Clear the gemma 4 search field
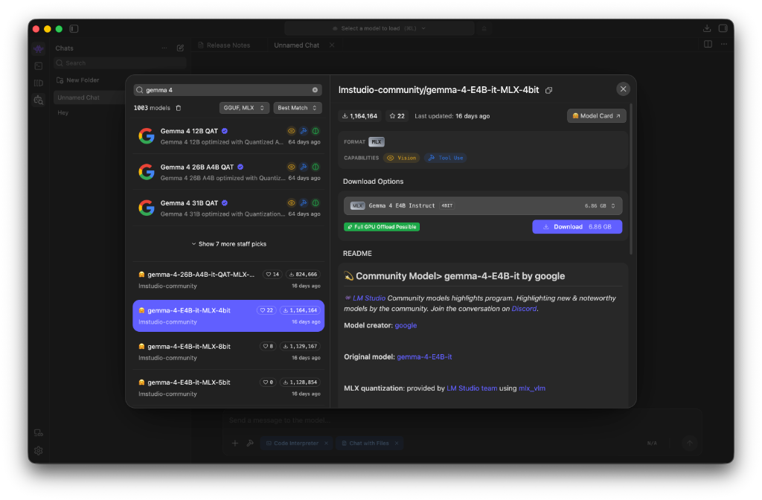This screenshot has width=762, height=500. pyautogui.click(x=315, y=90)
